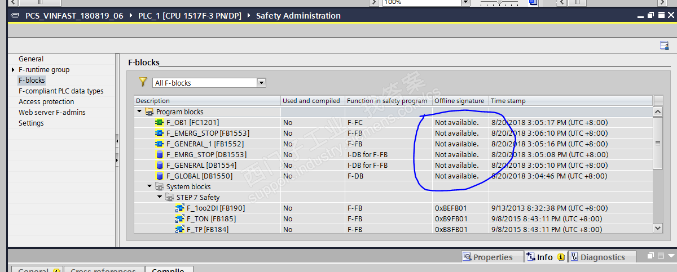
Task: Open the Access protection section
Action: tap(46, 101)
